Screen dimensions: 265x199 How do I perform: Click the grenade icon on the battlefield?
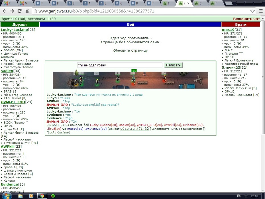click(x=76, y=72)
